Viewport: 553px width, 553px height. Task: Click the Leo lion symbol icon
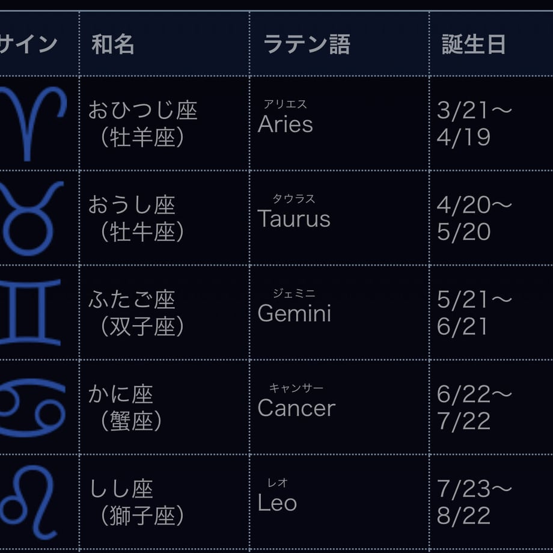28,503
